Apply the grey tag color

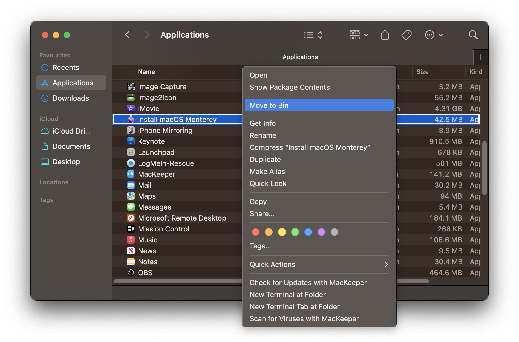[335, 232]
